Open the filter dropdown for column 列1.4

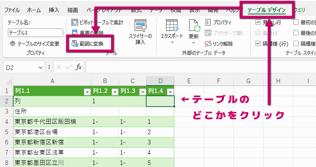coord(170,92)
